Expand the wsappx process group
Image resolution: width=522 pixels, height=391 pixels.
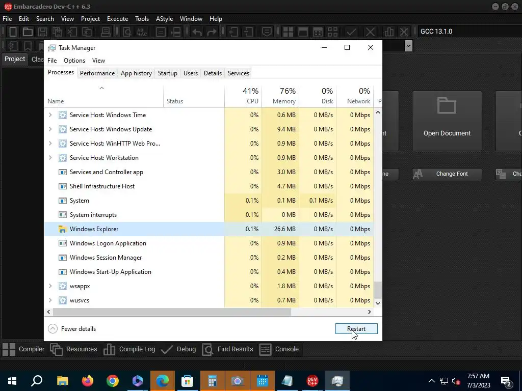pyautogui.click(x=50, y=286)
